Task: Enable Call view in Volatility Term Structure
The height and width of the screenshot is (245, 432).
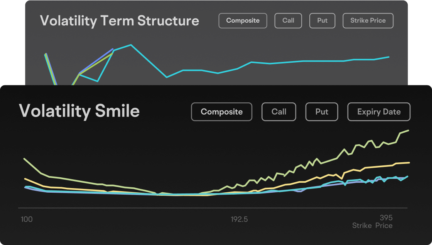Action: coord(288,20)
